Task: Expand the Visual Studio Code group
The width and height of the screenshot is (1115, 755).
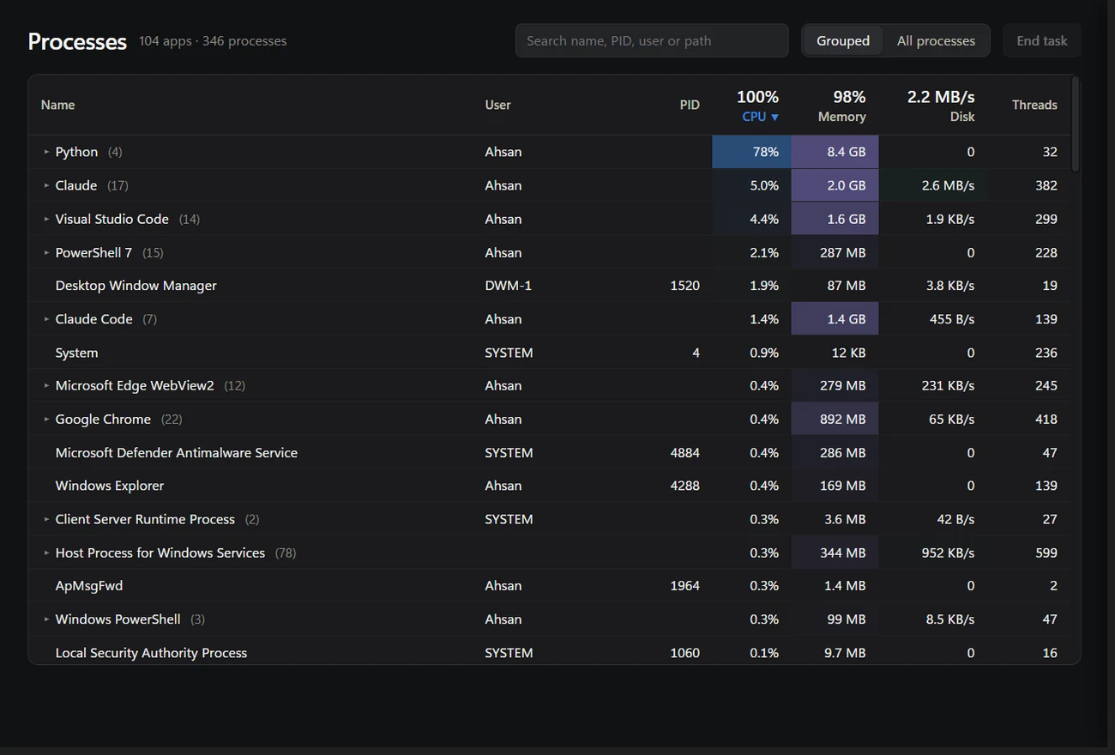Action: click(46, 219)
